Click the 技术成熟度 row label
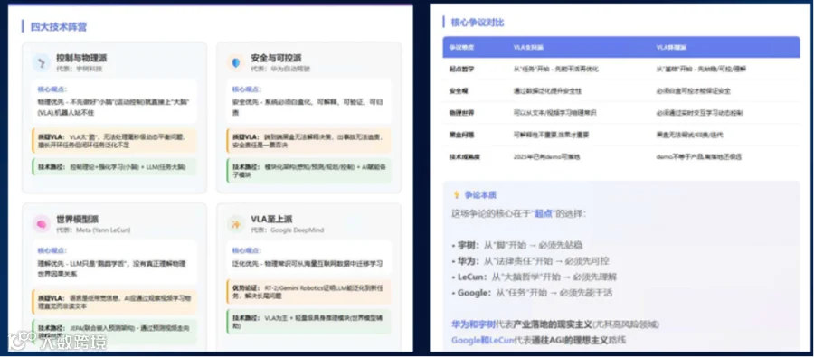814x357 pixels. coord(465,156)
